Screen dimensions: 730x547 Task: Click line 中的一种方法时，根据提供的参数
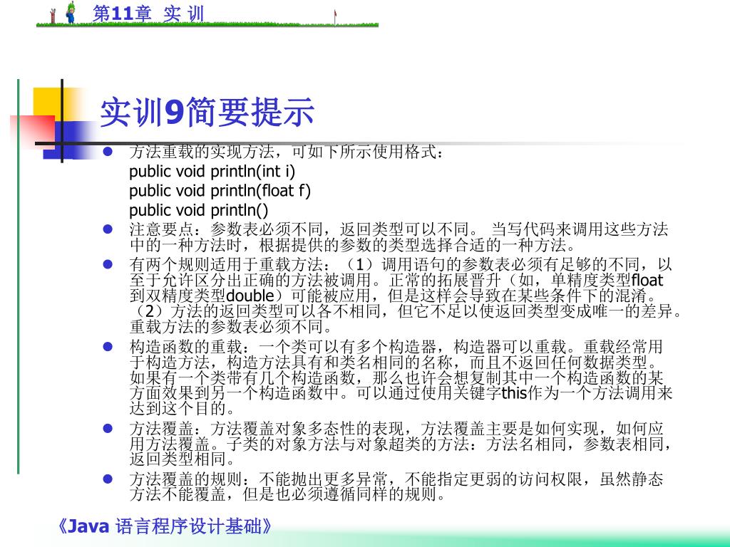(x=353, y=245)
